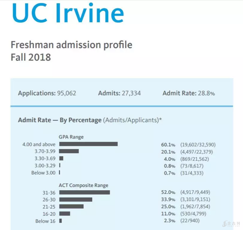Click the Admit Rate — By Percentage heading
Image resolution: width=243 pixels, height=230 pixels.
60,120
